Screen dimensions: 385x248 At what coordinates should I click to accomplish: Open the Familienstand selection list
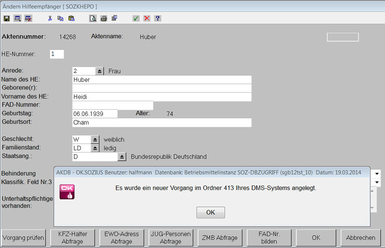[95, 148]
